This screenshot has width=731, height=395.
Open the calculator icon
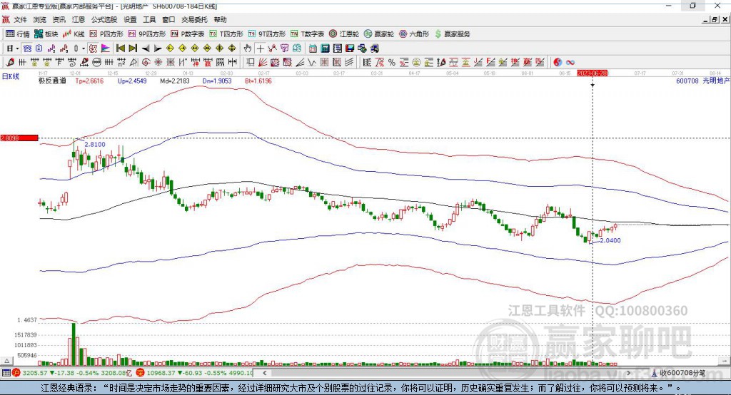click(326, 48)
